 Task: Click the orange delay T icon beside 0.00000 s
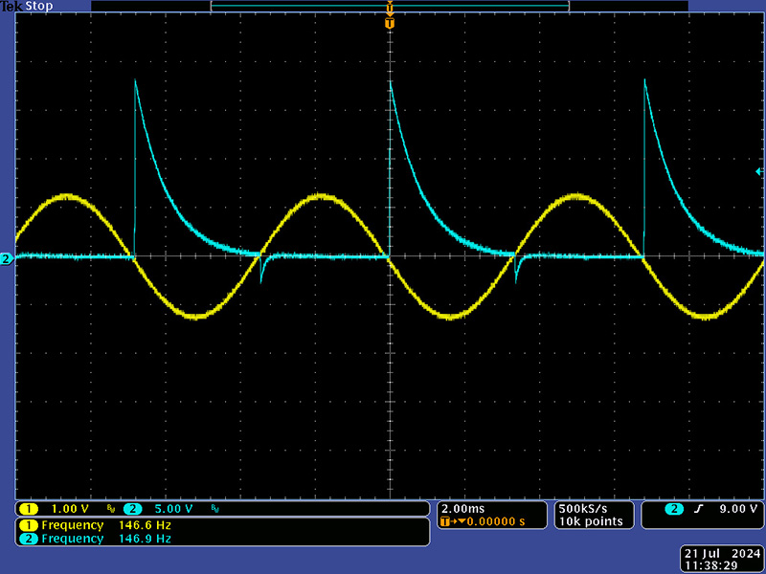tap(448, 522)
